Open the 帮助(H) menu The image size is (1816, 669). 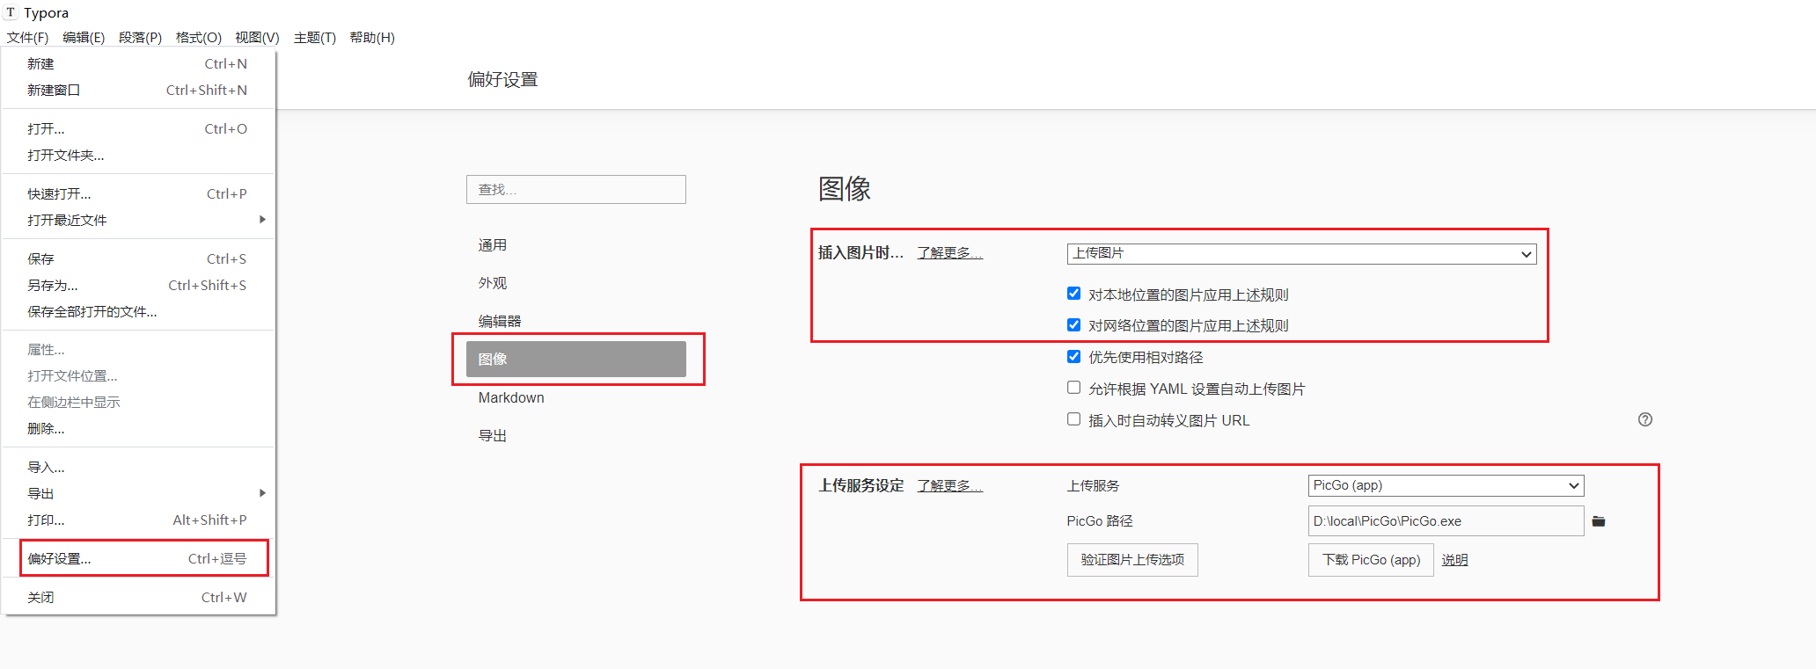pyautogui.click(x=372, y=37)
